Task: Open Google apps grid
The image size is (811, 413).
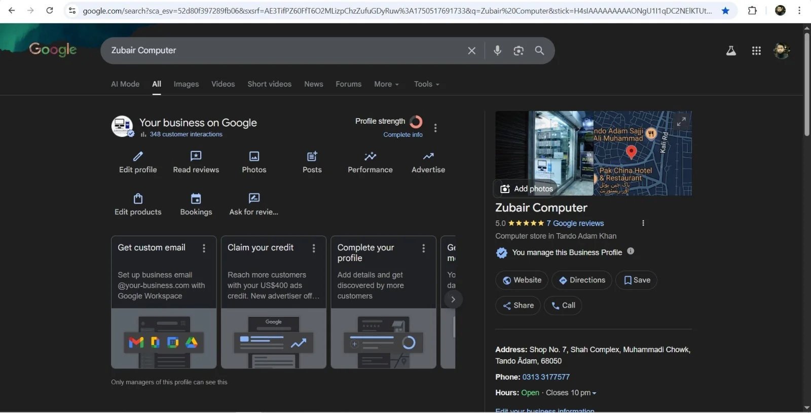Action: tap(756, 51)
